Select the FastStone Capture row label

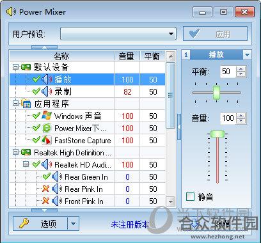pos(83,141)
